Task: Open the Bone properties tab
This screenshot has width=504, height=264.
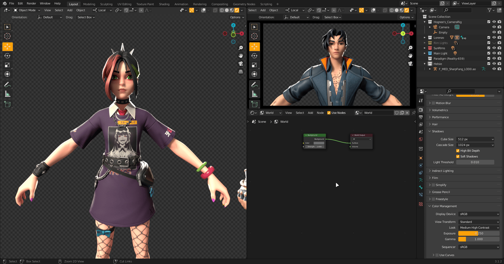Action: (x=421, y=187)
